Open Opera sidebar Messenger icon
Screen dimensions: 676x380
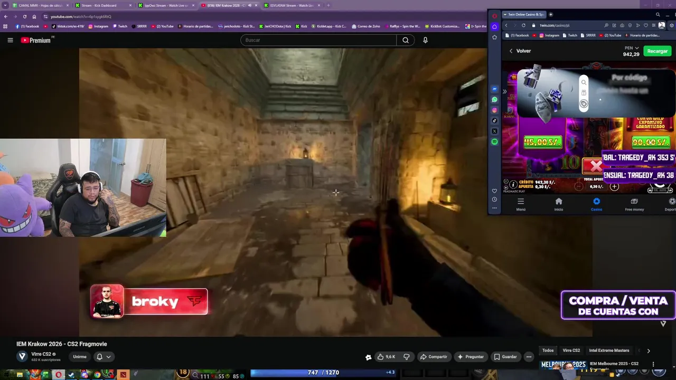(494, 89)
